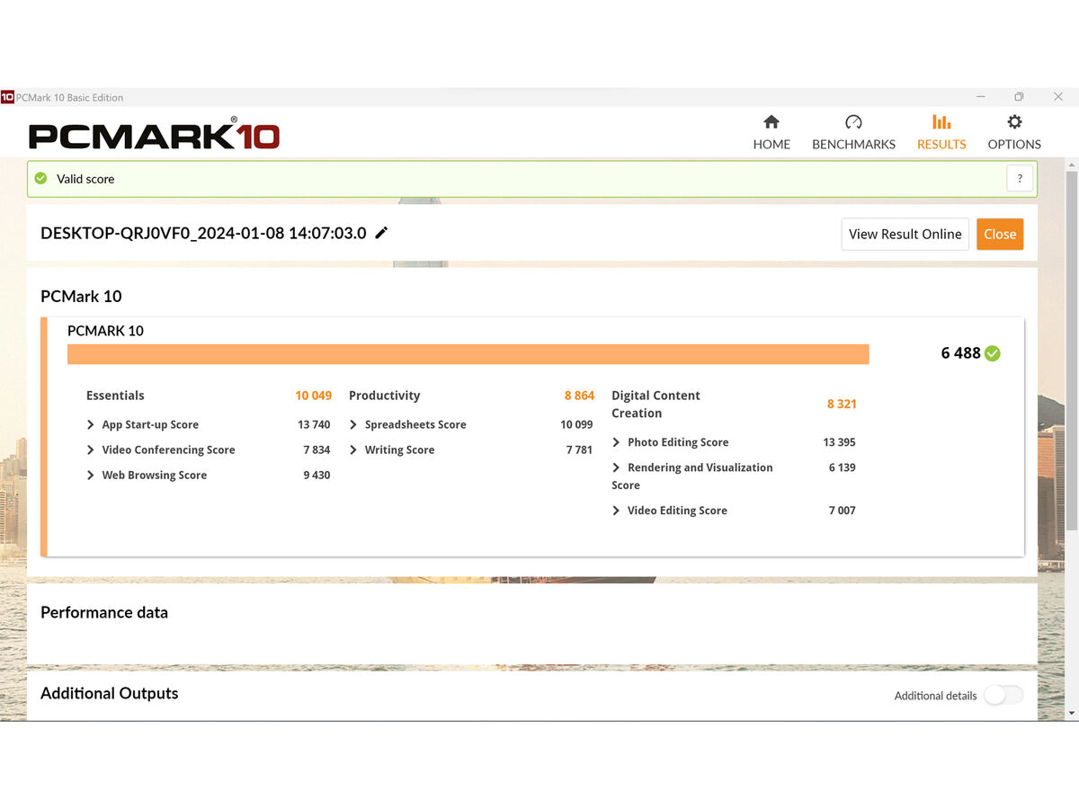Click the Essentials score 10 049
Image resolution: width=1079 pixels, height=809 pixels.
point(313,396)
